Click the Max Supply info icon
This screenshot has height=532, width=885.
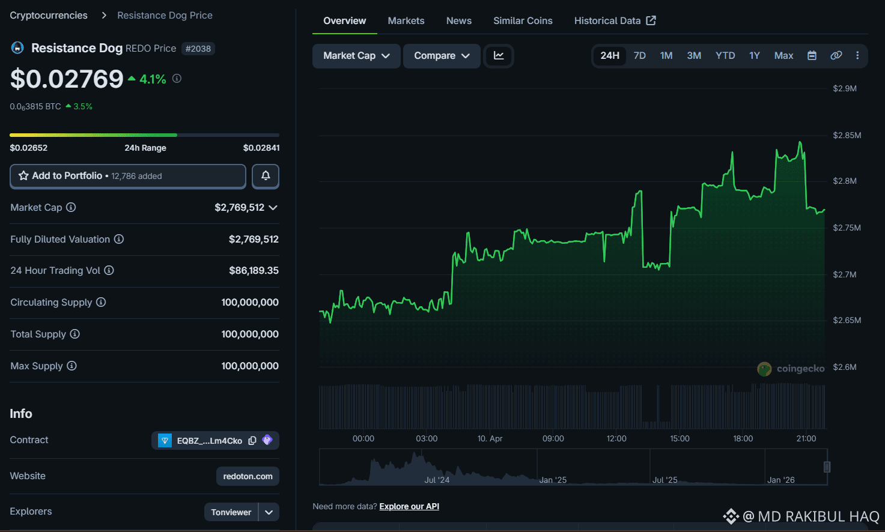[71, 366]
